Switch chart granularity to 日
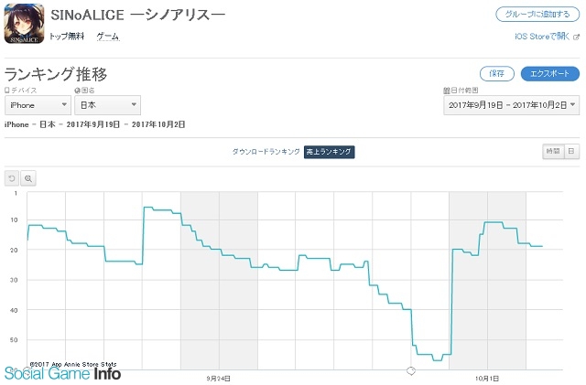 point(571,151)
